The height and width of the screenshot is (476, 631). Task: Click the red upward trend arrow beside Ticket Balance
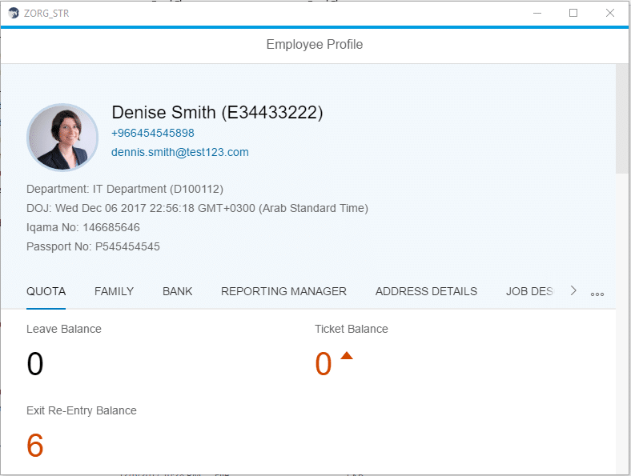[347, 356]
